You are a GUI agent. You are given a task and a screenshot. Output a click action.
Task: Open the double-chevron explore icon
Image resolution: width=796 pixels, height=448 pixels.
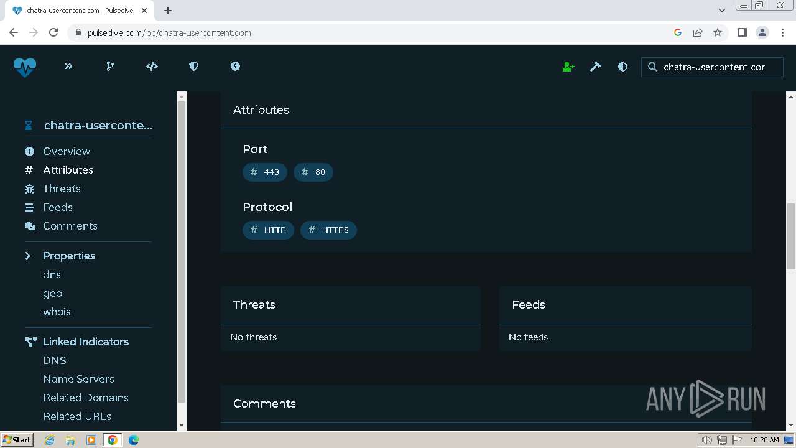pos(68,67)
